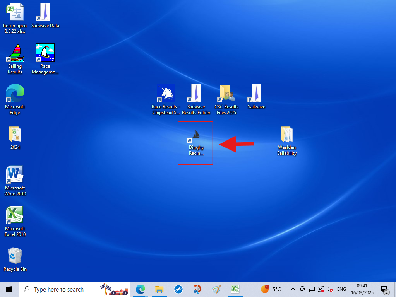This screenshot has height=297, width=396.
Task: Open the Race Results - Chipstead shortcut
Action: click(166, 94)
